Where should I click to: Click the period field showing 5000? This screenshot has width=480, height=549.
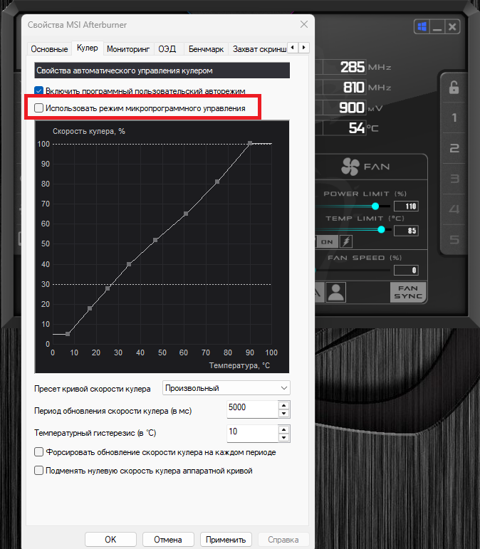(x=252, y=409)
